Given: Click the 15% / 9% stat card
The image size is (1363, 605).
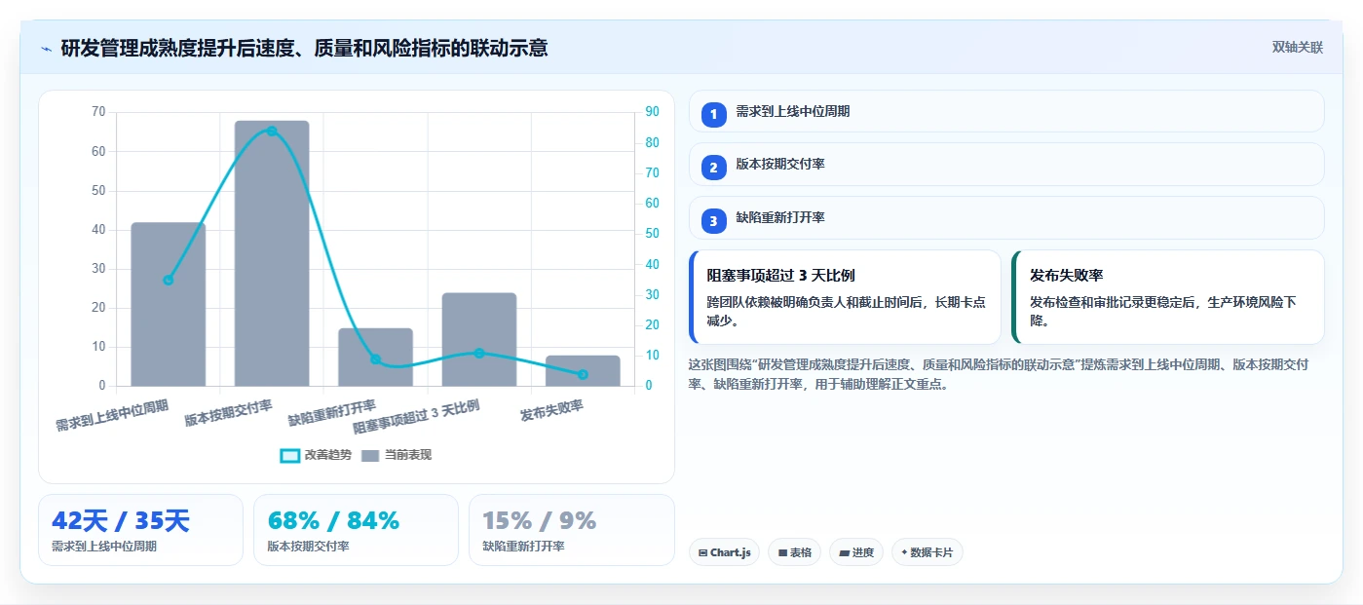Looking at the screenshot, I should pyautogui.click(x=571, y=530).
